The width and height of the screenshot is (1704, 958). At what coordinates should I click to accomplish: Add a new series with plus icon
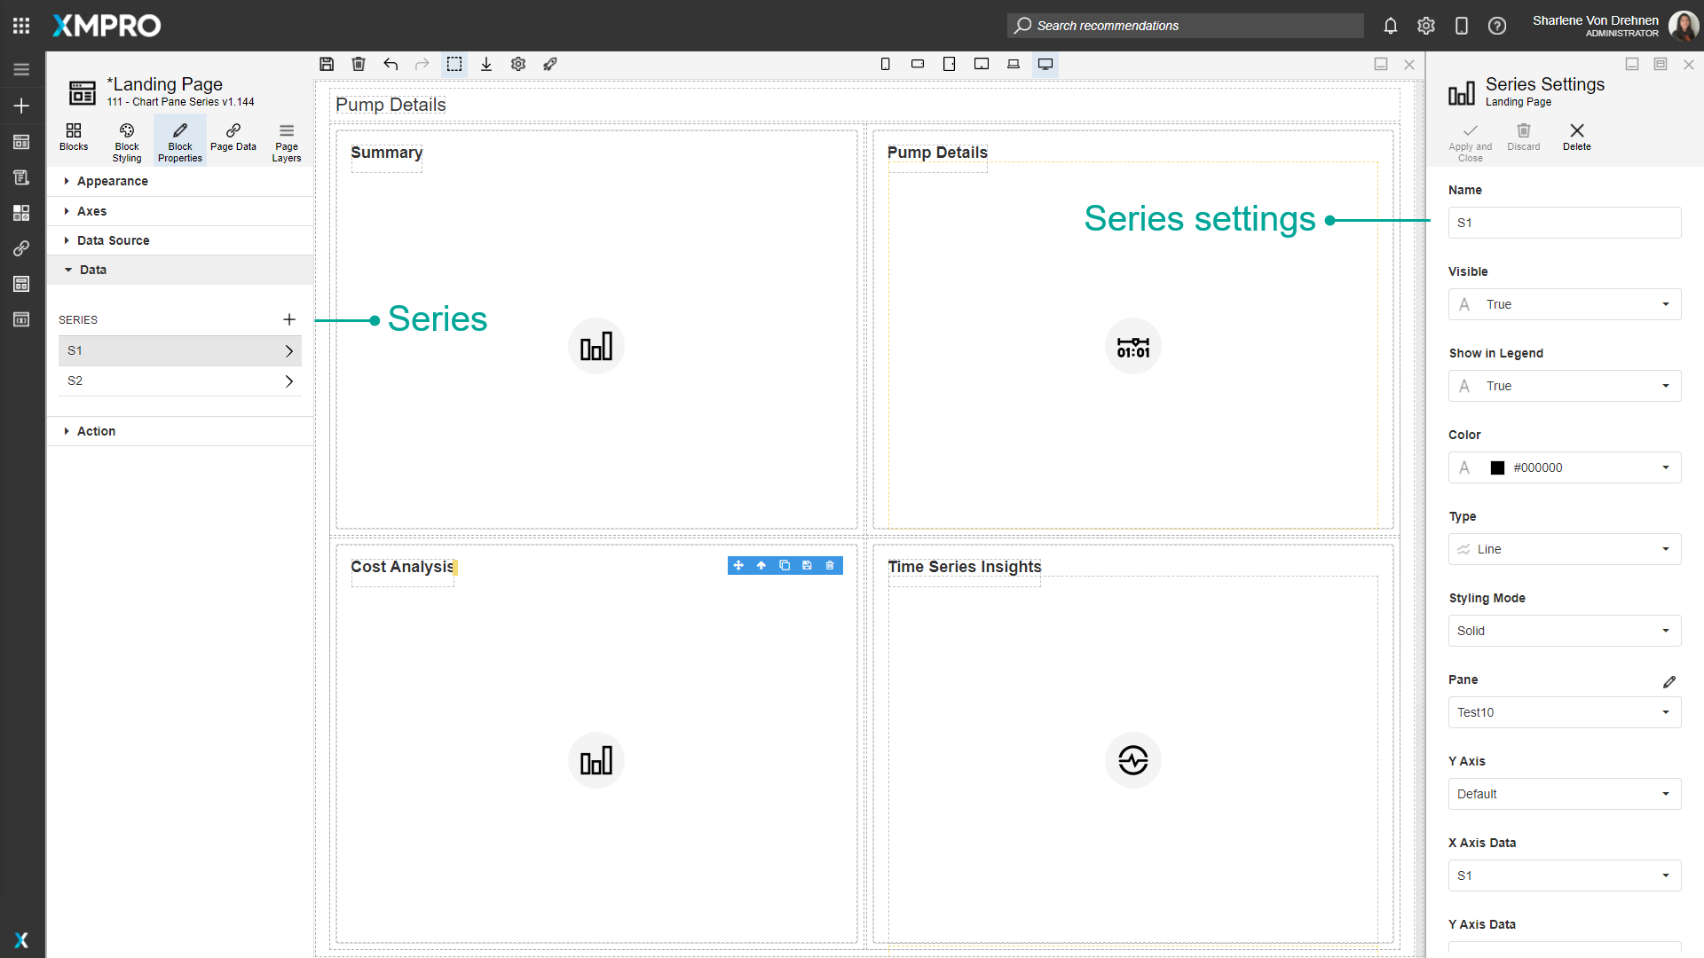tap(289, 319)
